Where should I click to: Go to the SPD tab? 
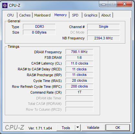(x=75, y=15)
